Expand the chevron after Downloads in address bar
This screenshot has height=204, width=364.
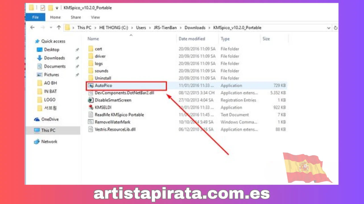209,28
